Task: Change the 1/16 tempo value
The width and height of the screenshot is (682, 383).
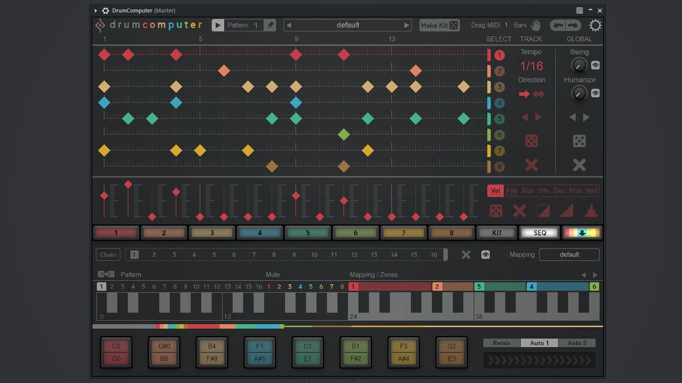Action: click(531, 66)
